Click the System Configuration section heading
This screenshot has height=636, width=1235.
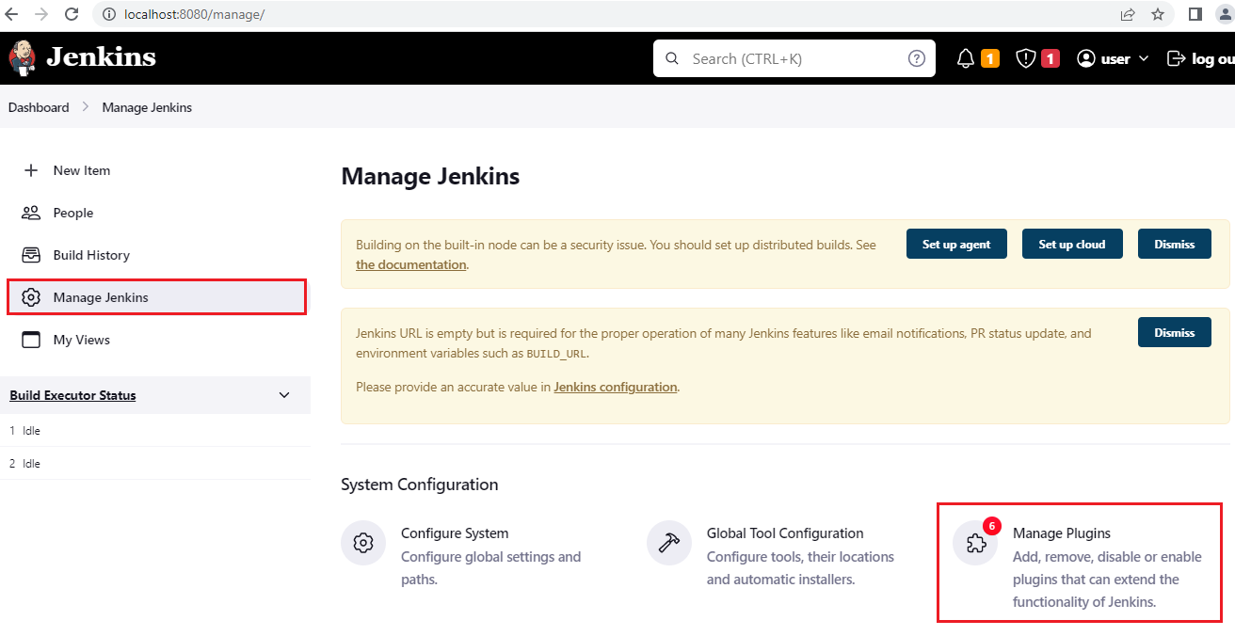click(x=420, y=485)
